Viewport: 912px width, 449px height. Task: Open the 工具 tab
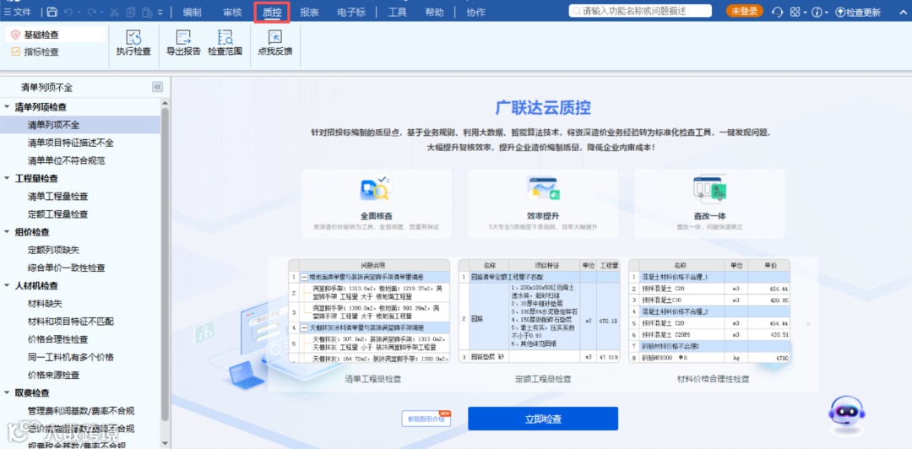coord(397,12)
